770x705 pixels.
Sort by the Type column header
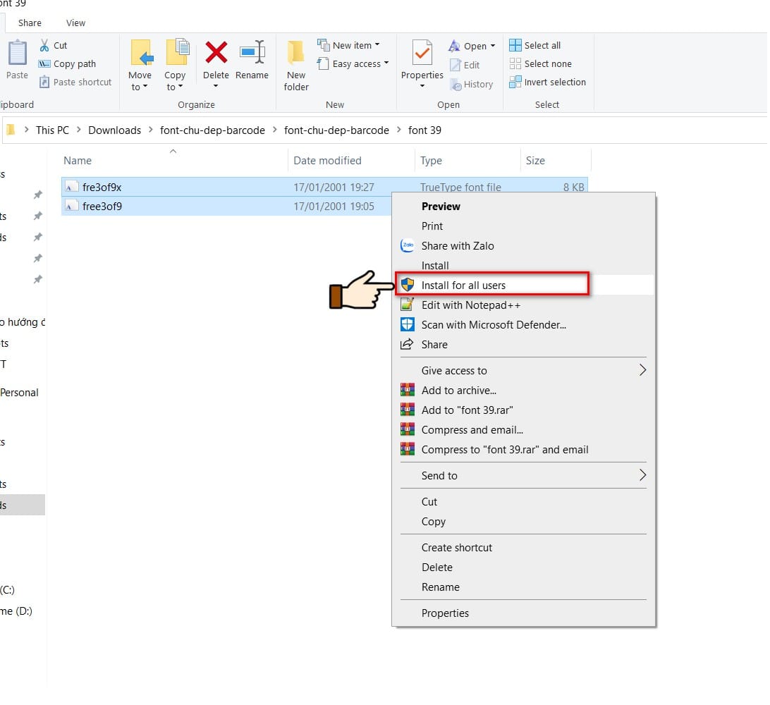tap(431, 161)
